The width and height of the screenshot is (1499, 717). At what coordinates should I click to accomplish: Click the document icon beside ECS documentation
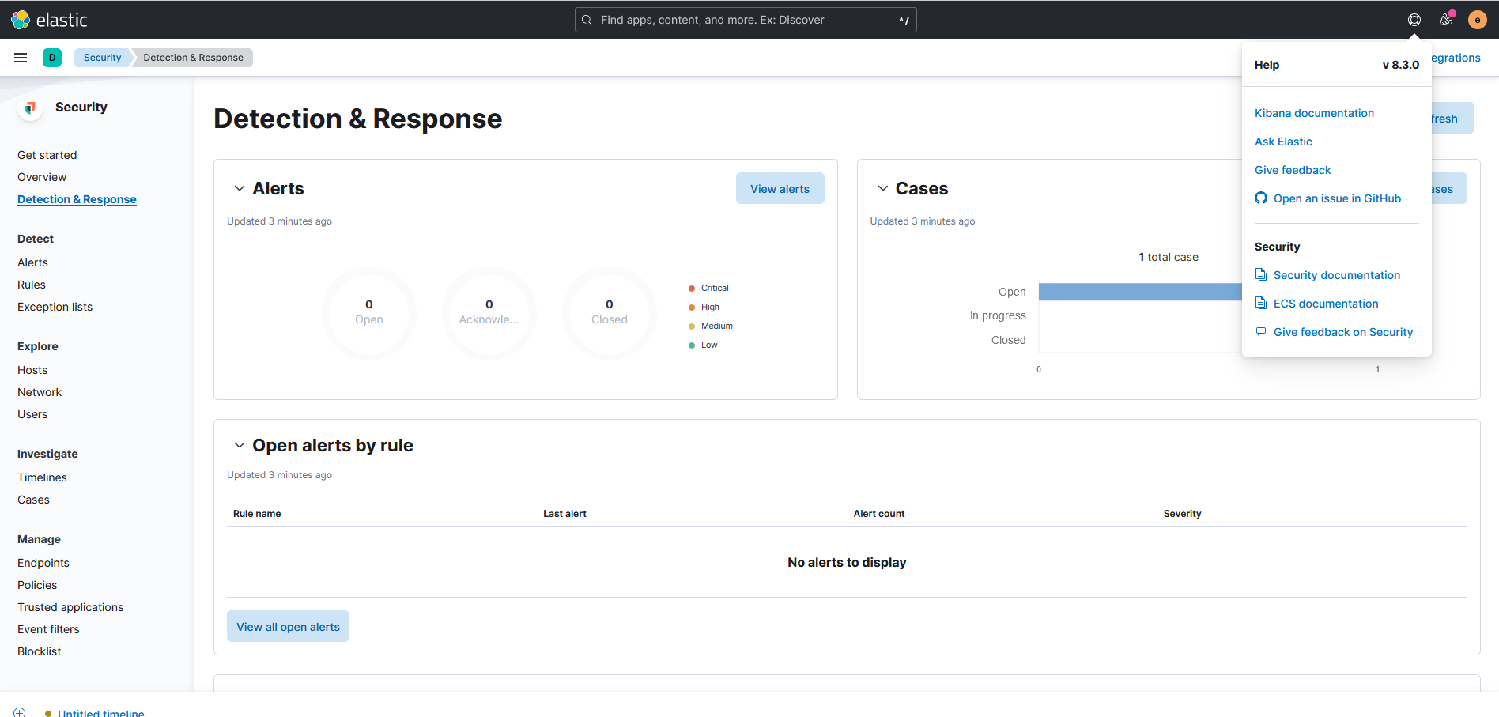[x=1261, y=303]
